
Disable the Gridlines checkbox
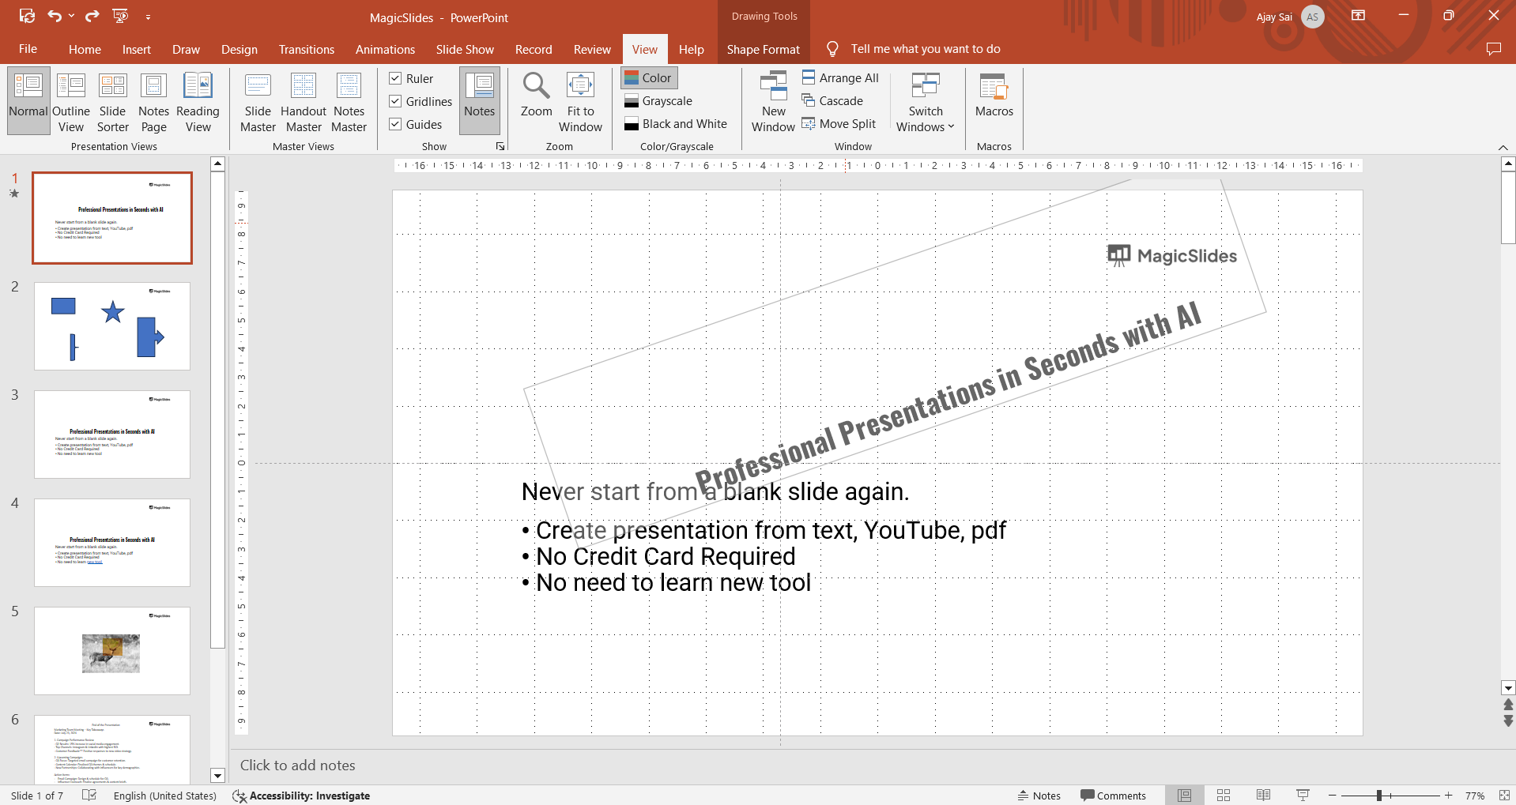pyautogui.click(x=396, y=101)
